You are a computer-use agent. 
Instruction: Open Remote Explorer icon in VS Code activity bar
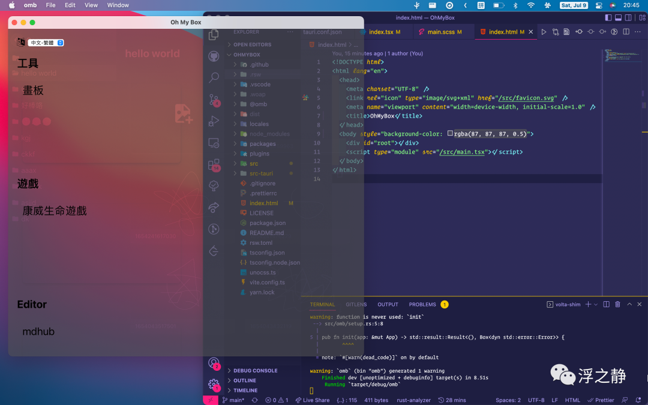[214, 143]
